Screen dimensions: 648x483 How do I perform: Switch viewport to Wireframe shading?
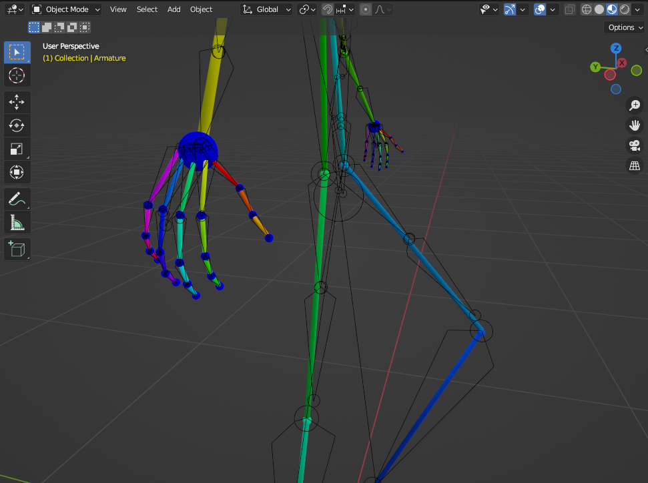click(x=585, y=9)
